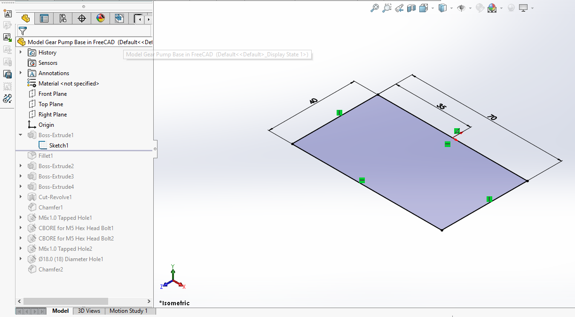Open the ConfigurationManager tab
This screenshot has height=317, width=575.
tap(63, 19)
